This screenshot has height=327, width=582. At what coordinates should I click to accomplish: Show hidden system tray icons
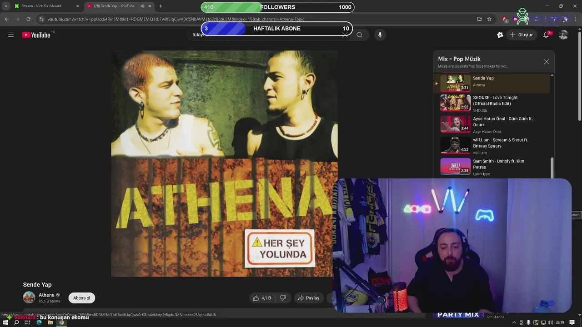[514, 322]
